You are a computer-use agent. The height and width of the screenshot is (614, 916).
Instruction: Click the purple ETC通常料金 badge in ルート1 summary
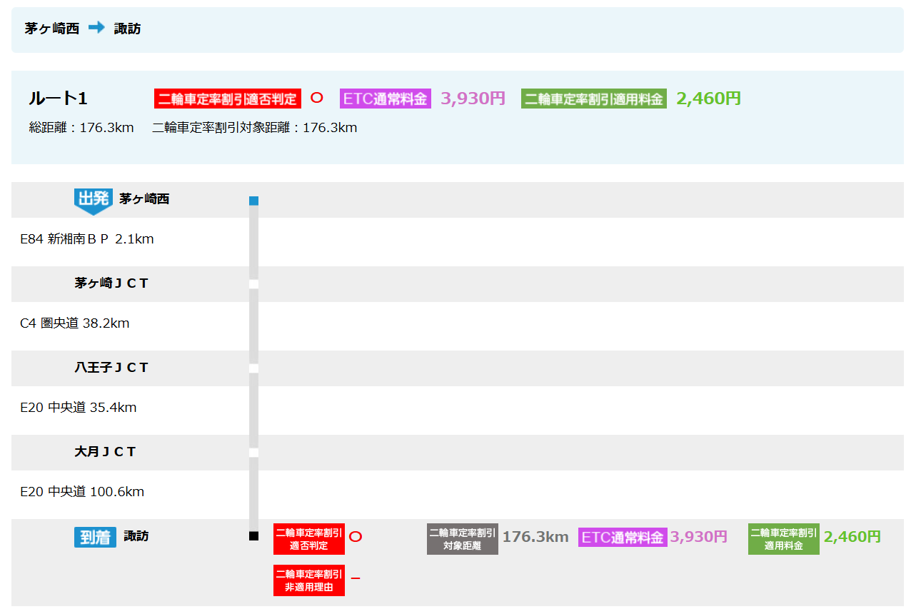tap(386, 99)
